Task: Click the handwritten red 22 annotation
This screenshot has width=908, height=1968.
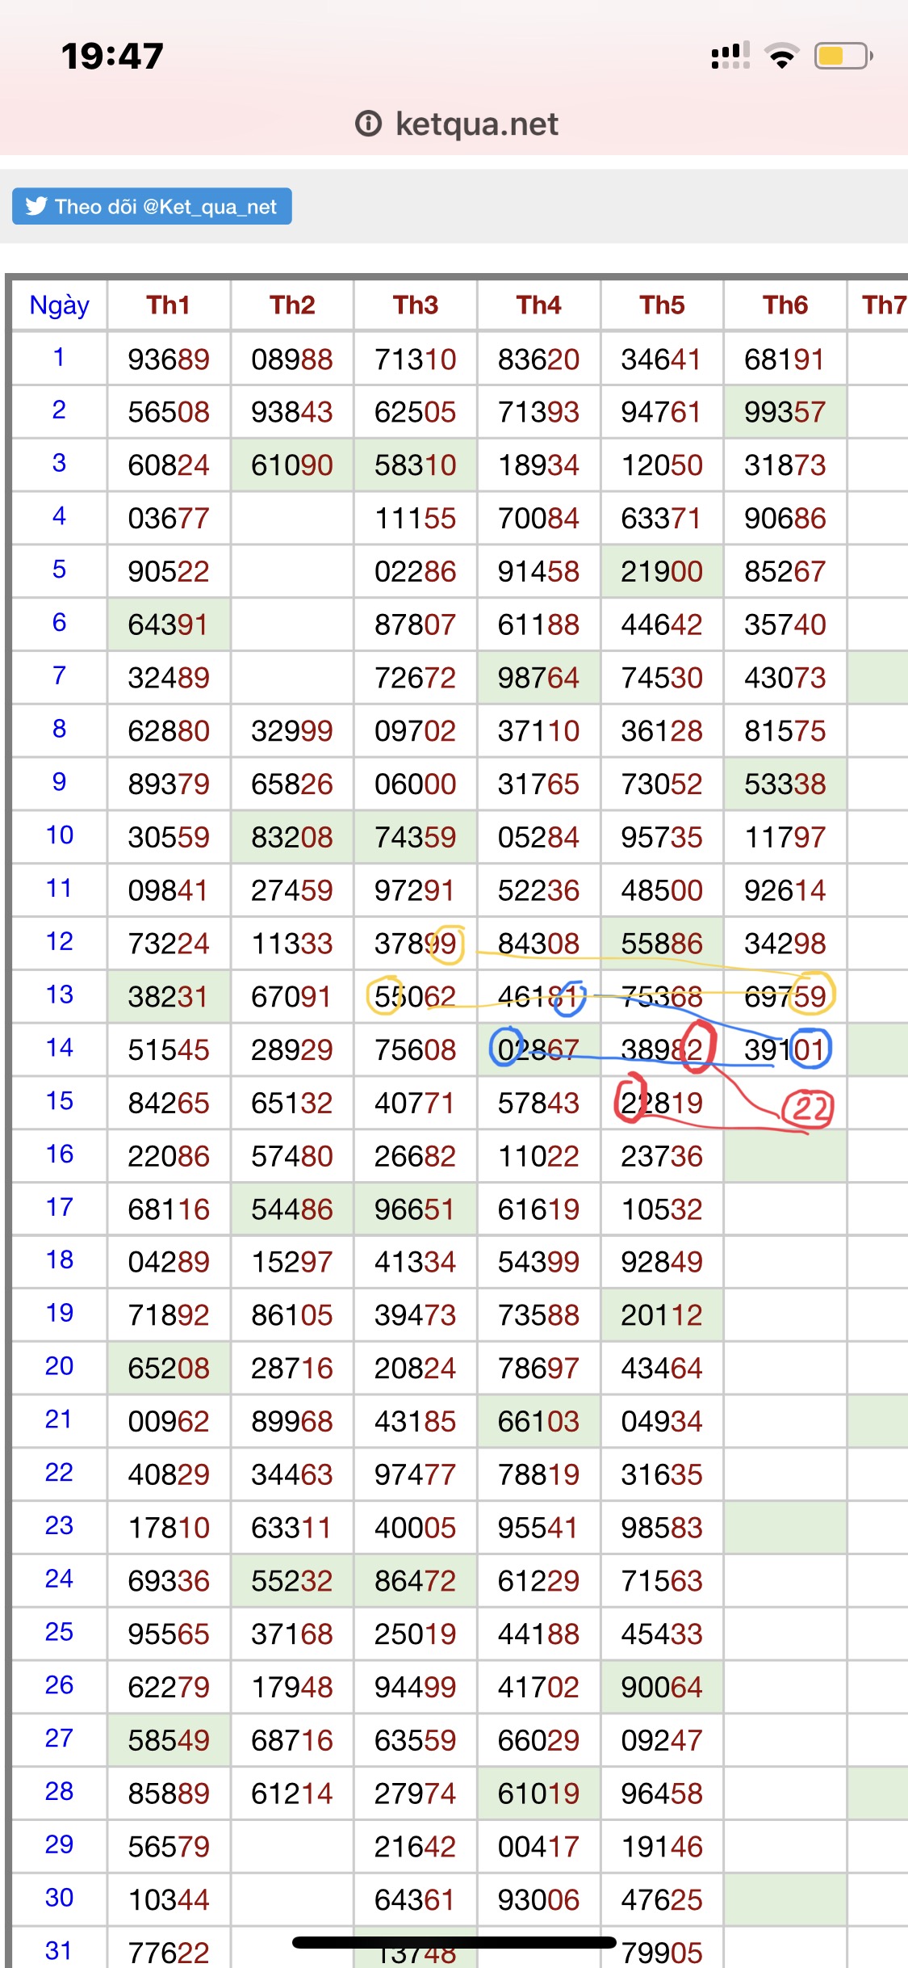Action: click(x=809, y=1108)
